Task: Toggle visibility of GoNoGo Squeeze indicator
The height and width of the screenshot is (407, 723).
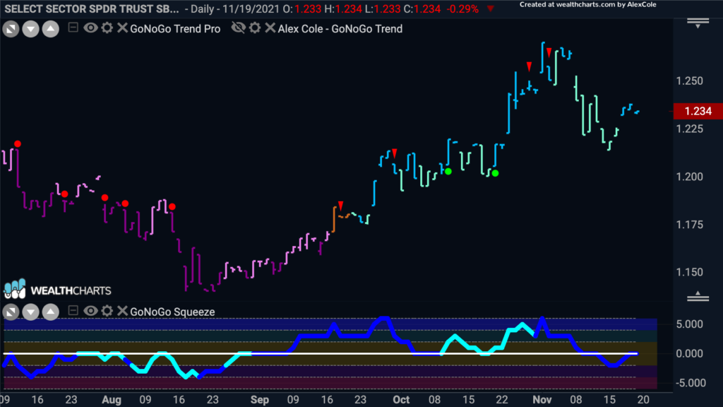Action: [x=90, y=311]
